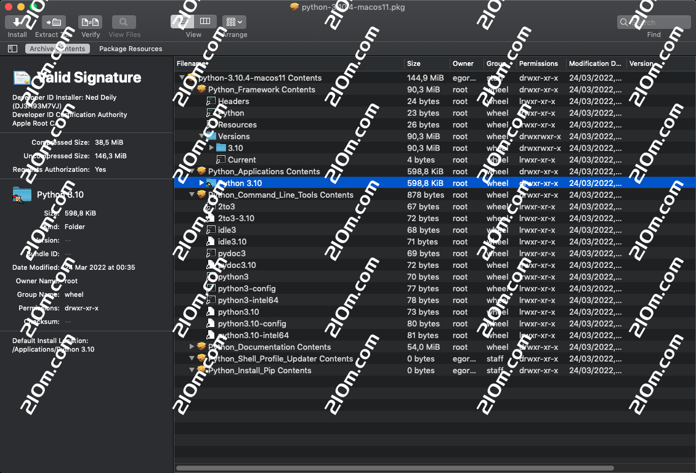
Task: Expand the 3.10 folder under Versions
Action: [x=211, y=148]
